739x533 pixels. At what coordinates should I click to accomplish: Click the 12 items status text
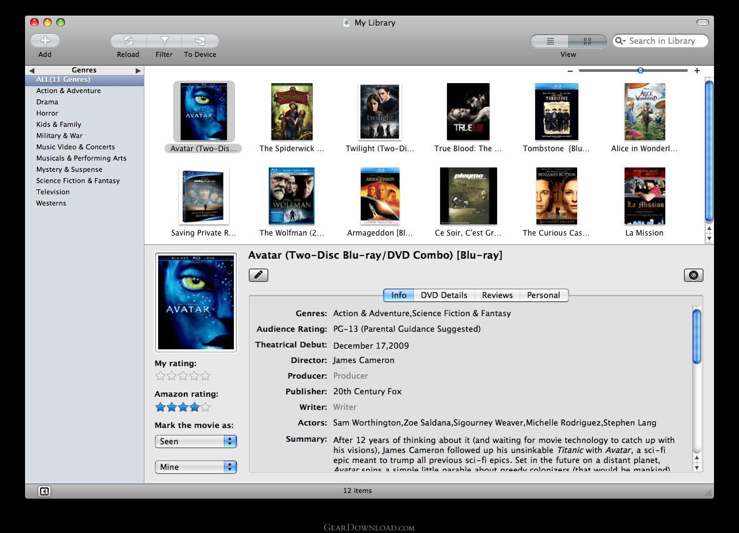click(x=357, y=491)
